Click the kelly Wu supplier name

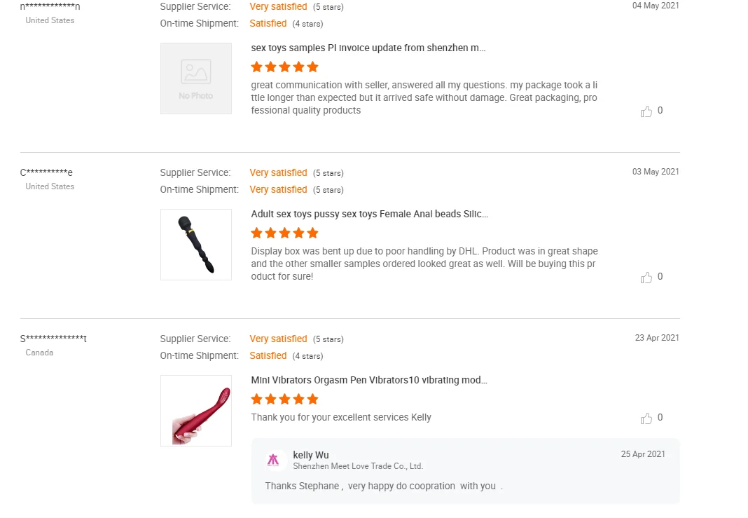(311, 455)
